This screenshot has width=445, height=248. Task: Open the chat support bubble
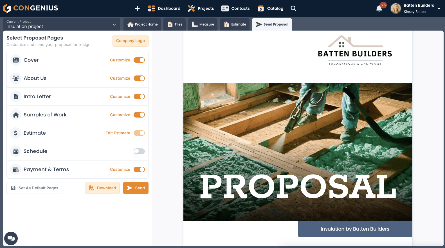pos(11,238)
